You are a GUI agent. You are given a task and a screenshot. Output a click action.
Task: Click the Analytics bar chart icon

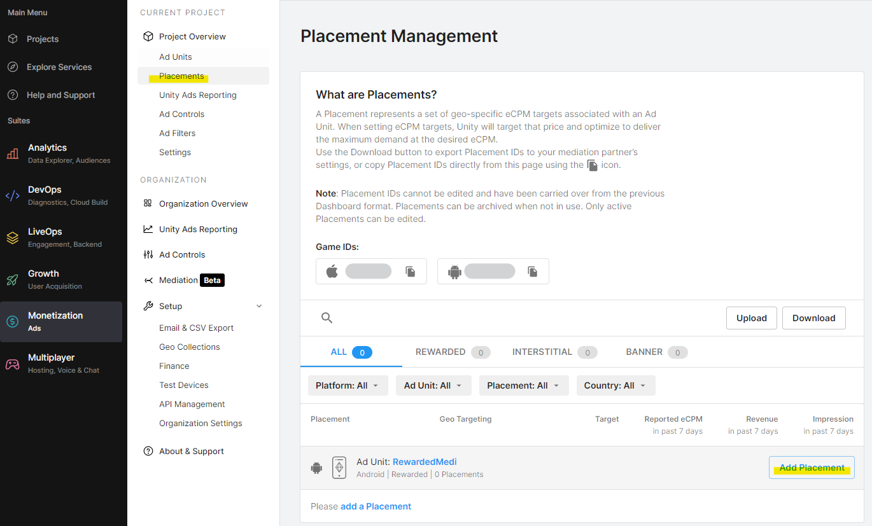[13, 153]
